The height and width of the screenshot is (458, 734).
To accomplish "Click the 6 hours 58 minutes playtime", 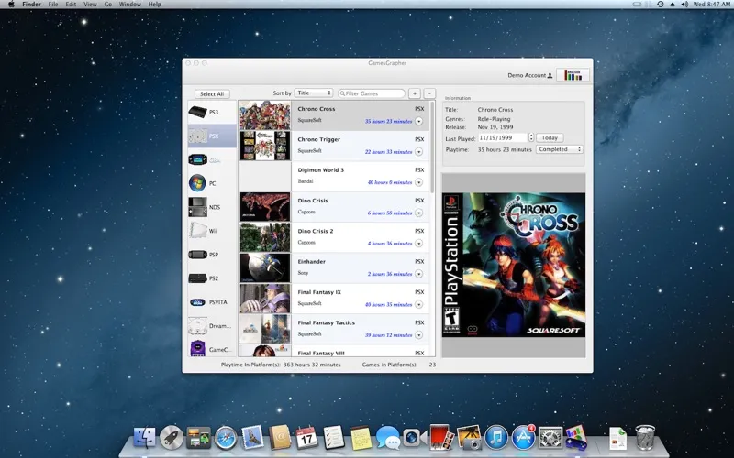I will click(390, 213).
